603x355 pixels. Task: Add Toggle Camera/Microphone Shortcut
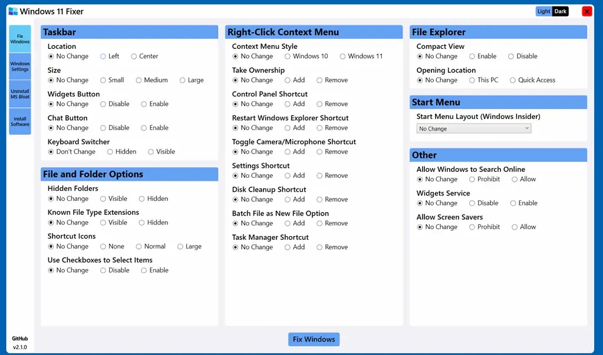click(x=295, y=151)
